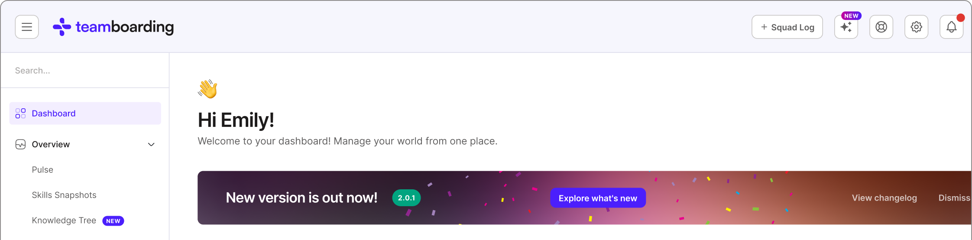Collapse the Overview section chevron
Screen dimensions: 972x240
(x=151, y=144)
